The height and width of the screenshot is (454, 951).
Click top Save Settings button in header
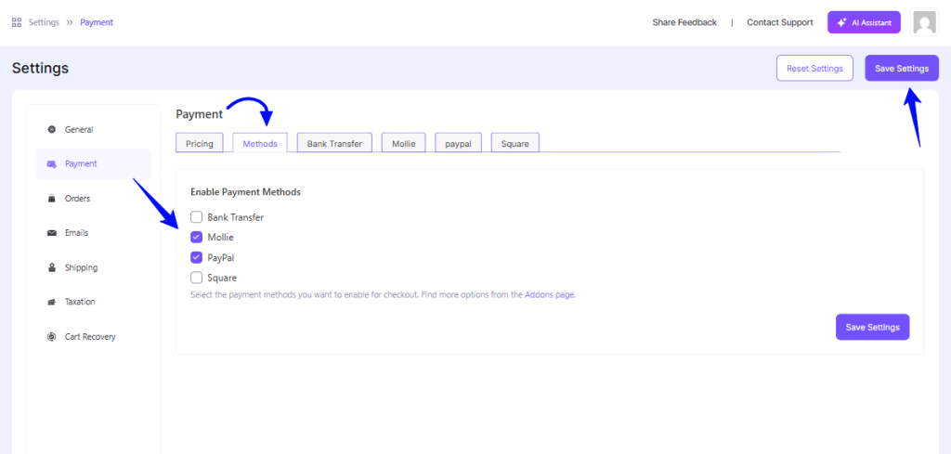[901, 68]
